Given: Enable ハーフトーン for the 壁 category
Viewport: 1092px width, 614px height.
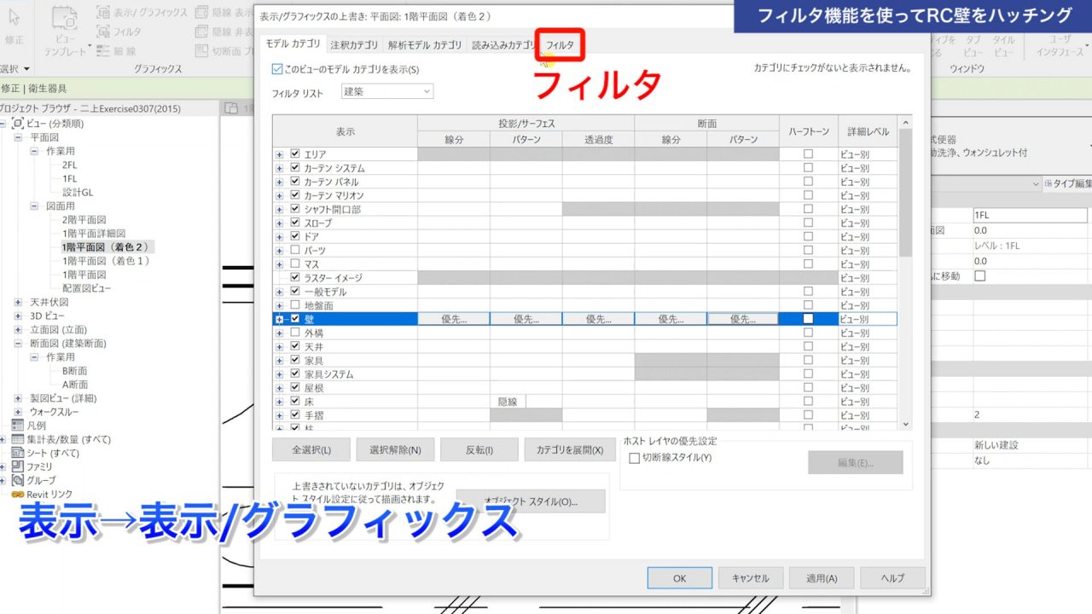Looking at the screenshot, I should coord(807,319).
